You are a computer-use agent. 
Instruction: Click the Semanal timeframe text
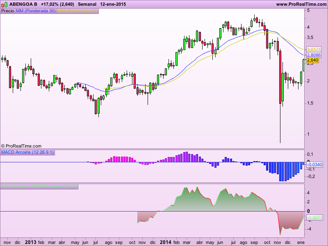87,4
